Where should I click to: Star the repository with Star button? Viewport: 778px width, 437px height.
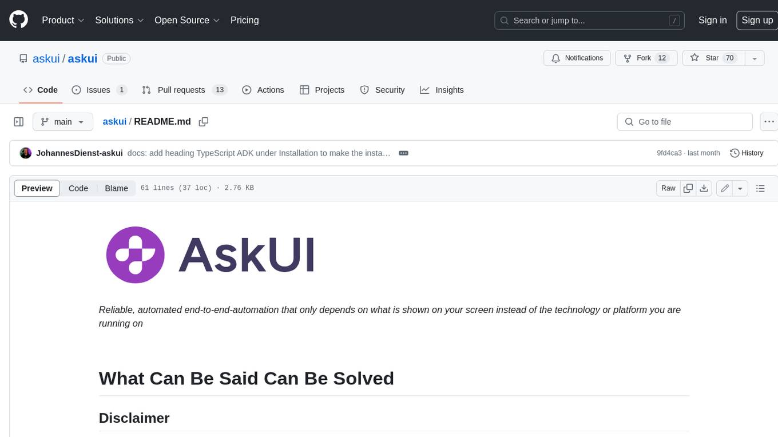point(713,58)
